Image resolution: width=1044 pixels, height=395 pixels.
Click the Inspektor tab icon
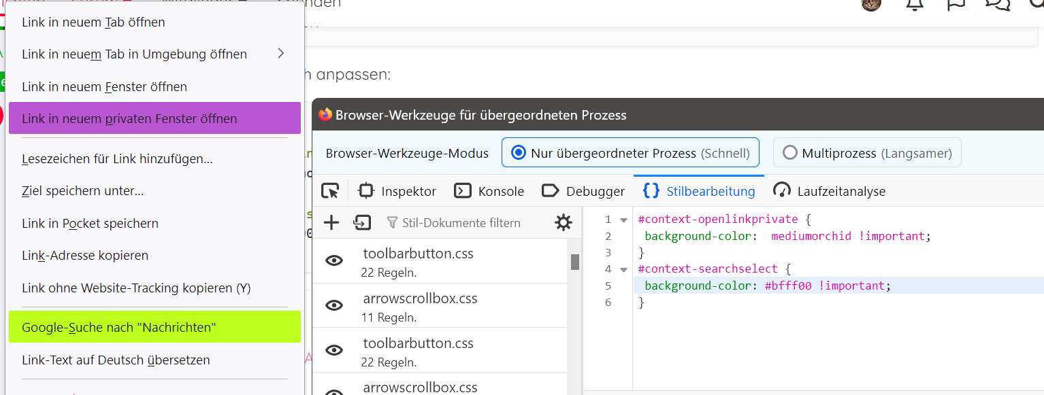point(366,191)
